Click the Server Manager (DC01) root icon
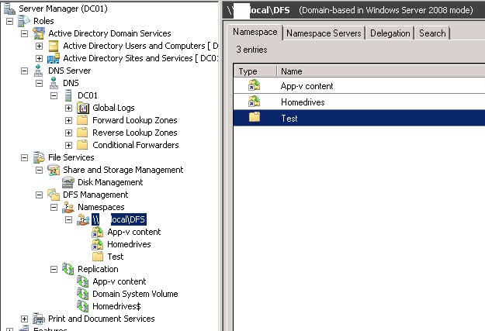 point(9,9)
